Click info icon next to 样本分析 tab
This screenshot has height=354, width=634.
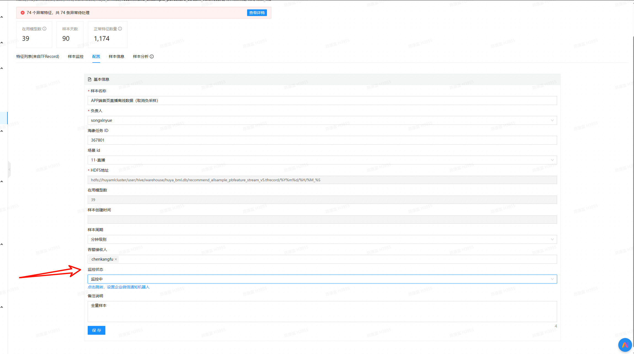coord(152,56)
